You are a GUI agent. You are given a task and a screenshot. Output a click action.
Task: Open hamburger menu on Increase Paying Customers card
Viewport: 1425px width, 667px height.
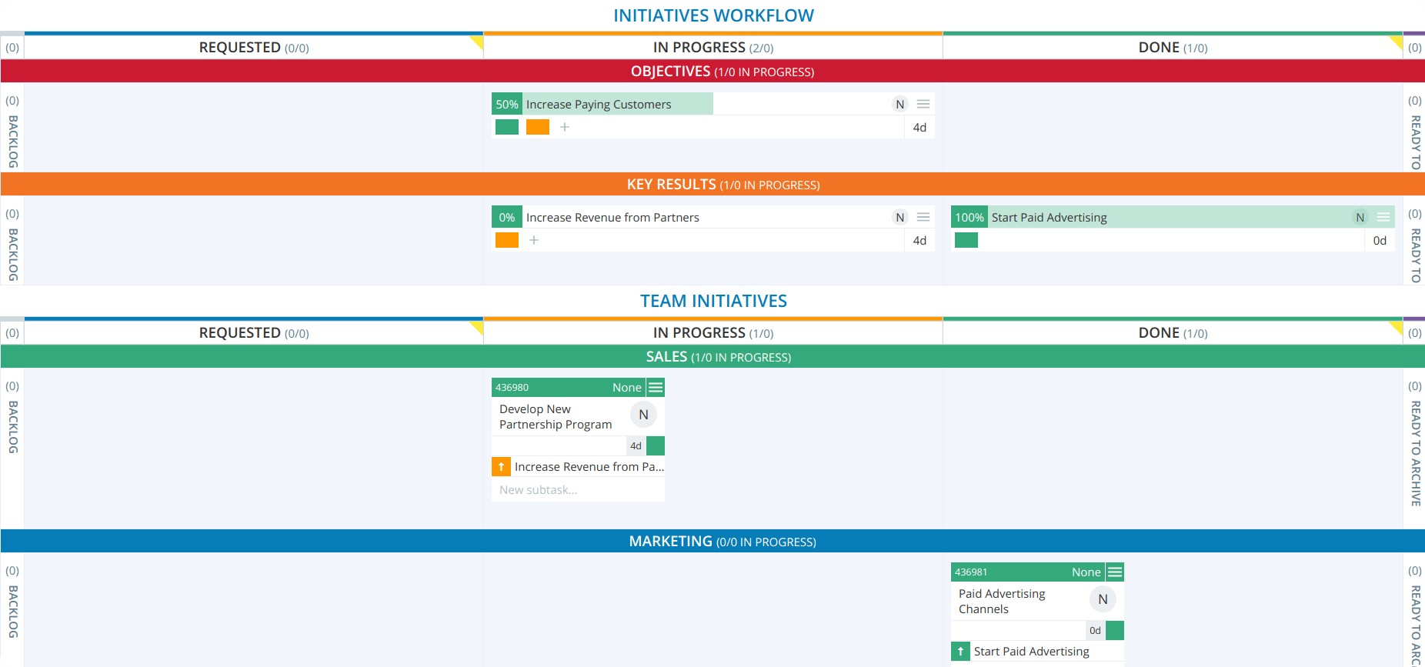(x=923, y=104)
